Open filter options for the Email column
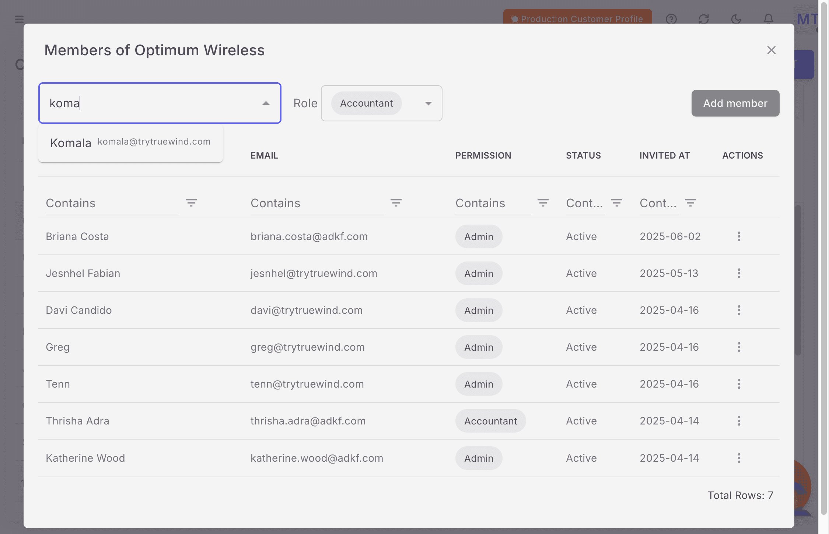 pos(396,203)
